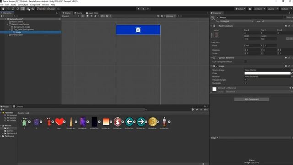
Task: Toggle scene audio icon
Action: (92, 16)
